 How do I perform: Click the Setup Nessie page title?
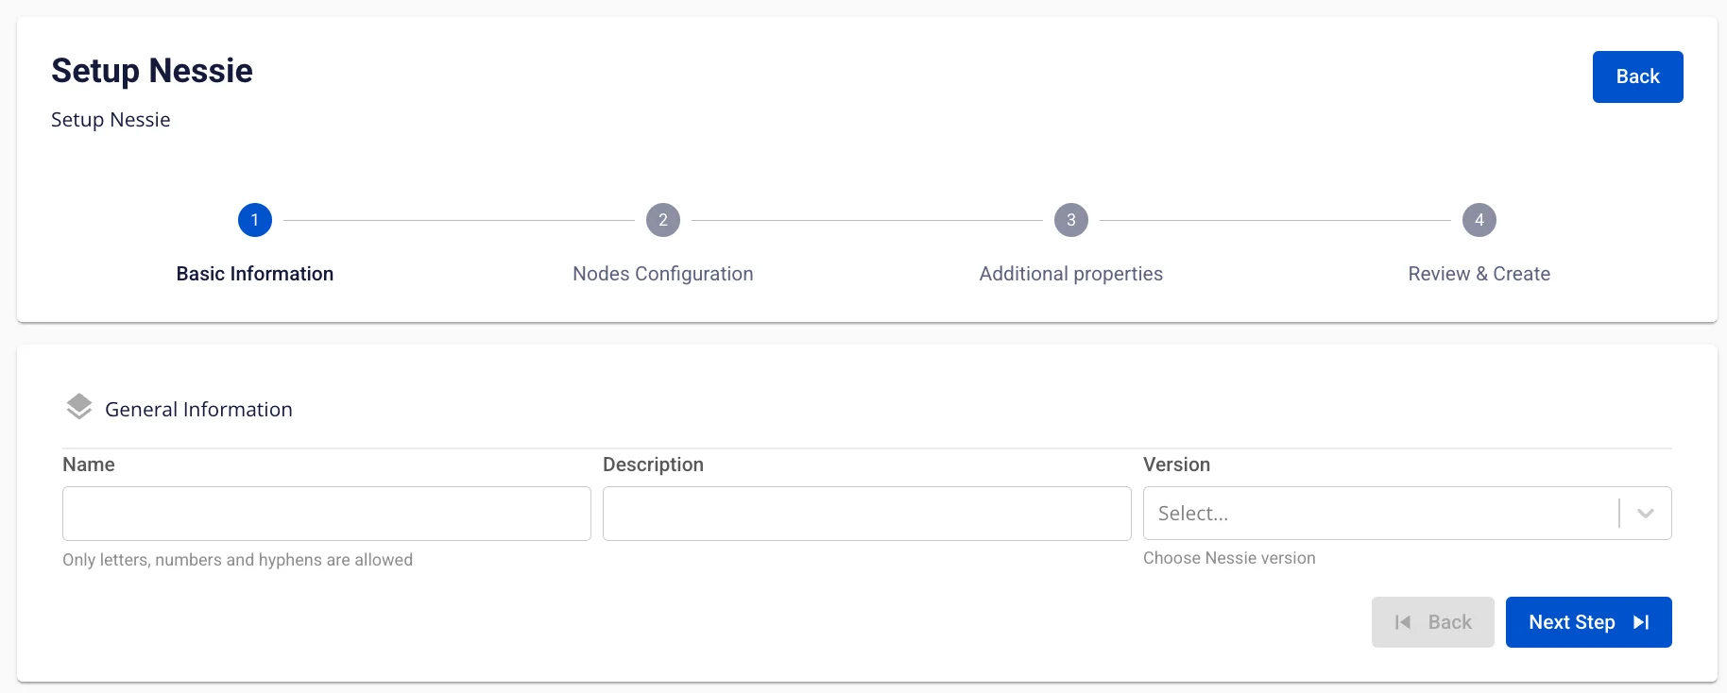152,71
